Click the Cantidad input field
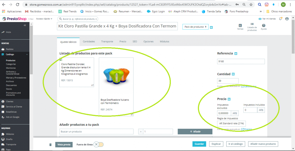Screen dimensions: 295x151 [x=228, y=81]
